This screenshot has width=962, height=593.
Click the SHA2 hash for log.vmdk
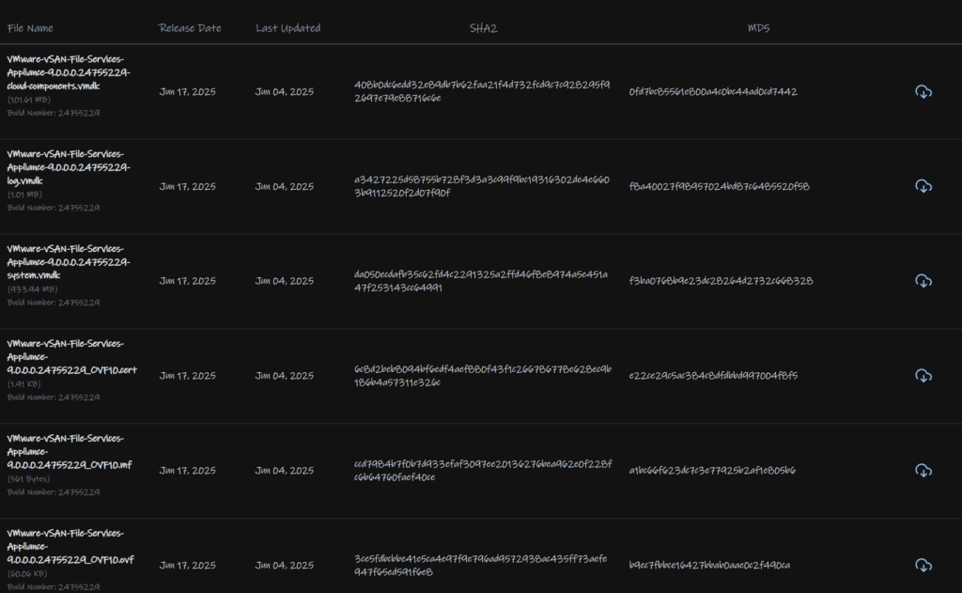pos(482,186)
